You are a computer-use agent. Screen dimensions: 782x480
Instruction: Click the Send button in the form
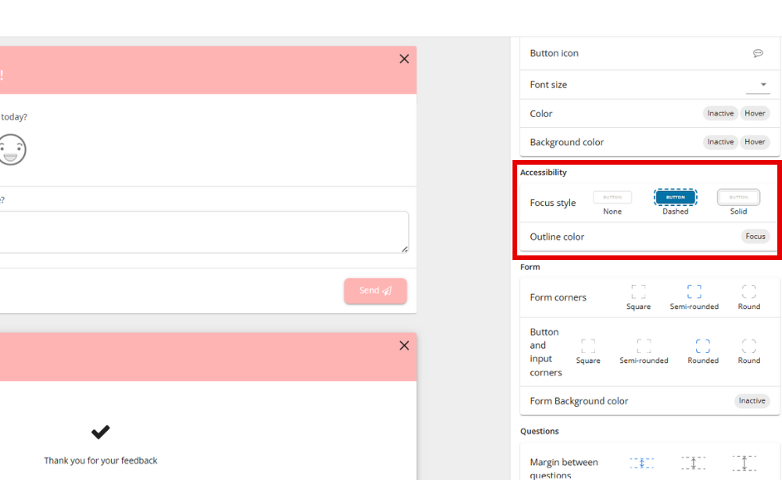[x=375, y=290]
